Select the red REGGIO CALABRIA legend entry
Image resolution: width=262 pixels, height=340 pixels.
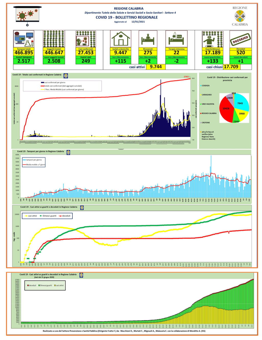pos(208,113)
